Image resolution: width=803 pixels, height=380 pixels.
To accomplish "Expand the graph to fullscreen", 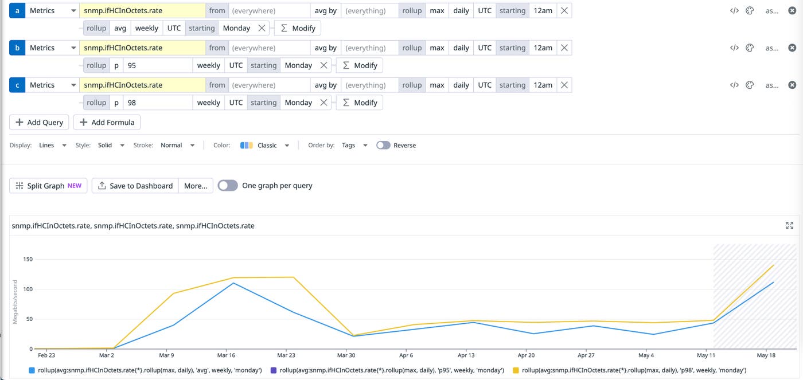I will (x=790, y=225).
